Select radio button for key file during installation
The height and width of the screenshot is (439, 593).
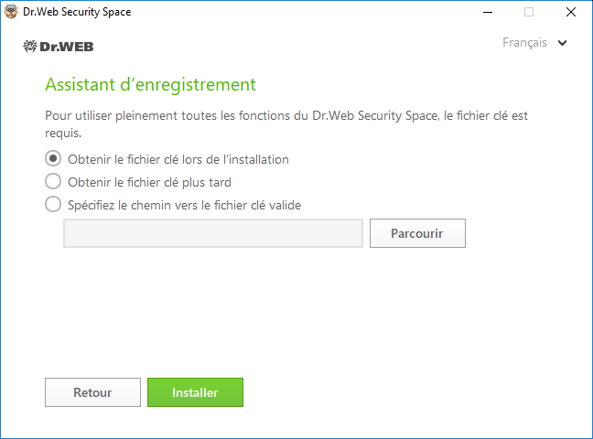pos(53,159)
